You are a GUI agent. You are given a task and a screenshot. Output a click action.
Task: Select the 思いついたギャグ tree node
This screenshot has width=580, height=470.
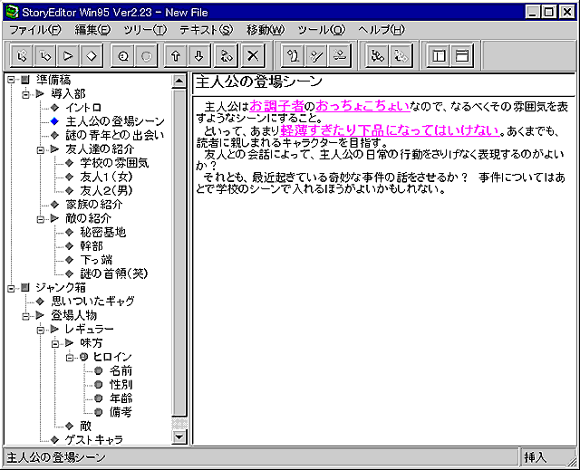coord(92,302)
